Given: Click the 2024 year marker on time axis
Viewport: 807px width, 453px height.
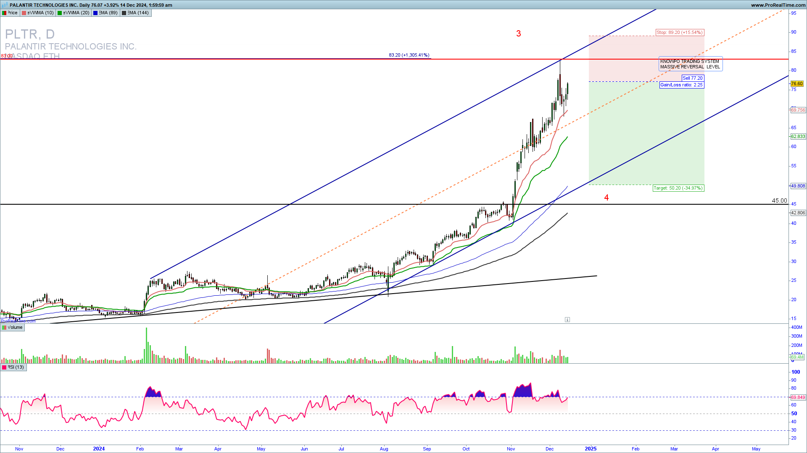Looking at the screenshot, I should tap(99, 448).
